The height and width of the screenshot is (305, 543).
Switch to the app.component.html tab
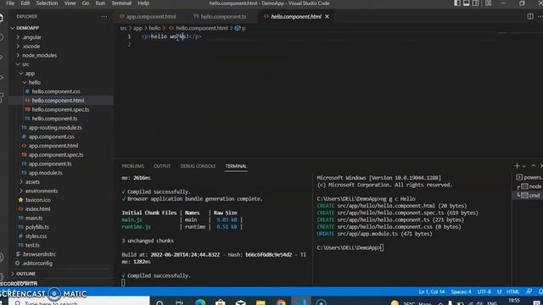point(148,17)
